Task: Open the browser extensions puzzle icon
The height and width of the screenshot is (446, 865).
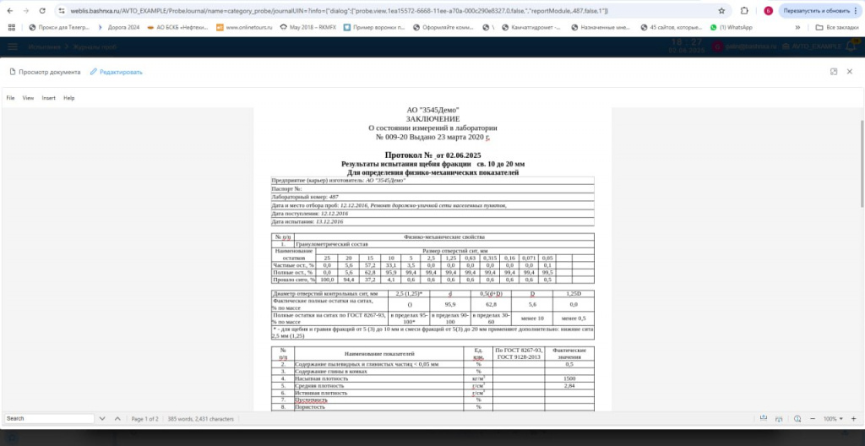Action: pos(744,10)
